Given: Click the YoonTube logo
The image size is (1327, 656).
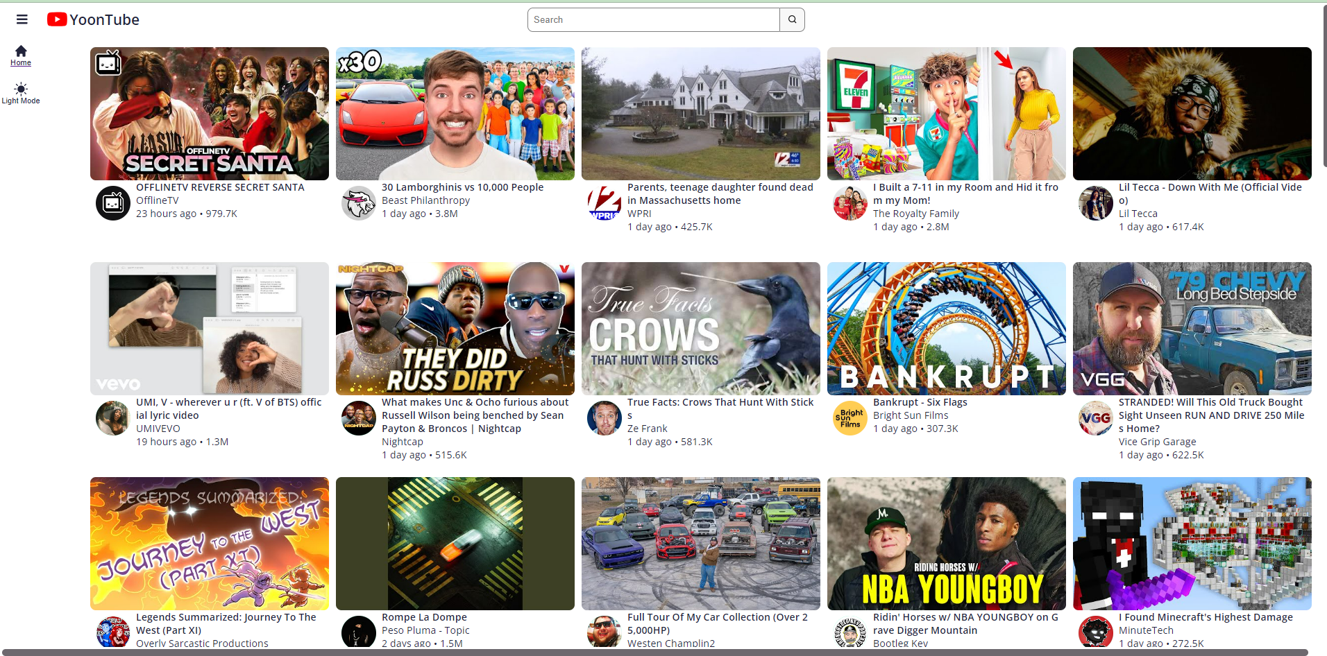Looking at the screenshot, I should (x=93, y=19).
